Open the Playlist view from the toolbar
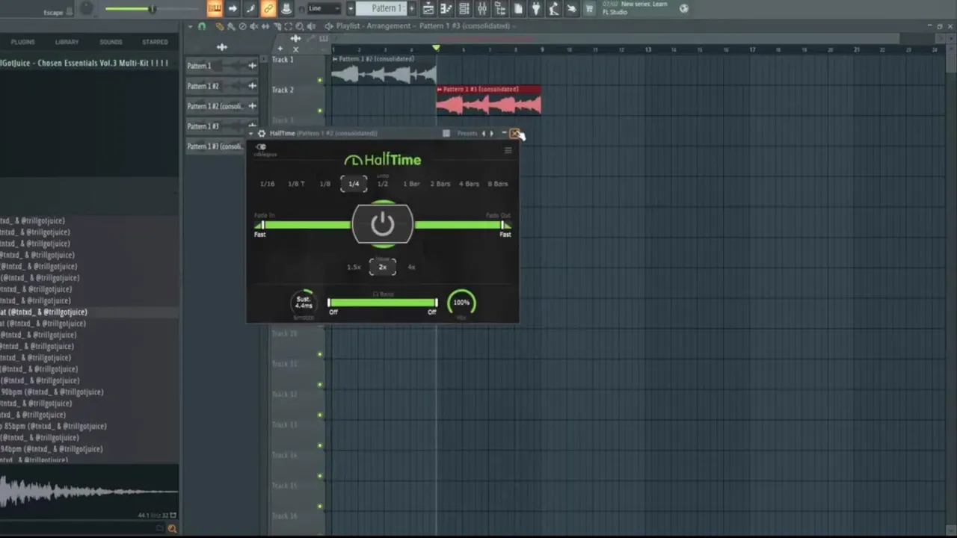The height and width of the screenshot is (538, 957). pyautogui.click(x=427, y=8)
